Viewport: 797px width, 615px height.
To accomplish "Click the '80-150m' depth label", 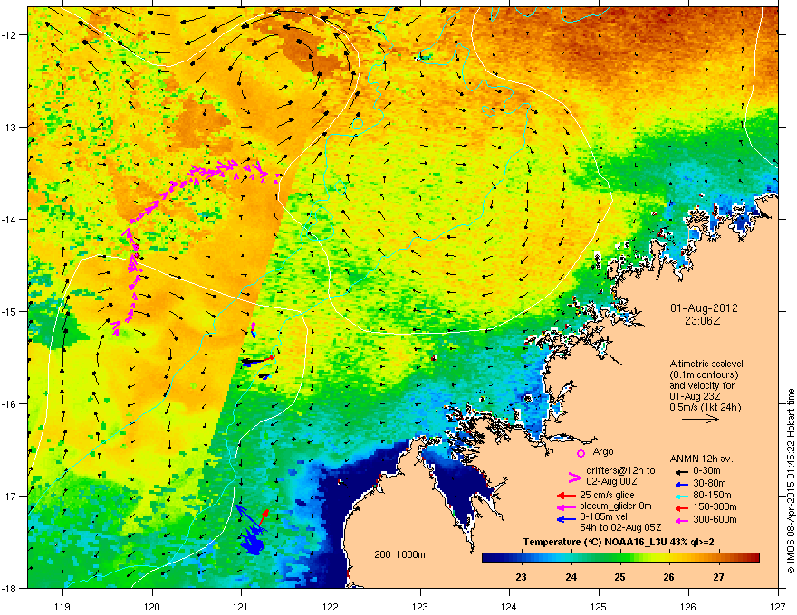I will coord(712,496).
